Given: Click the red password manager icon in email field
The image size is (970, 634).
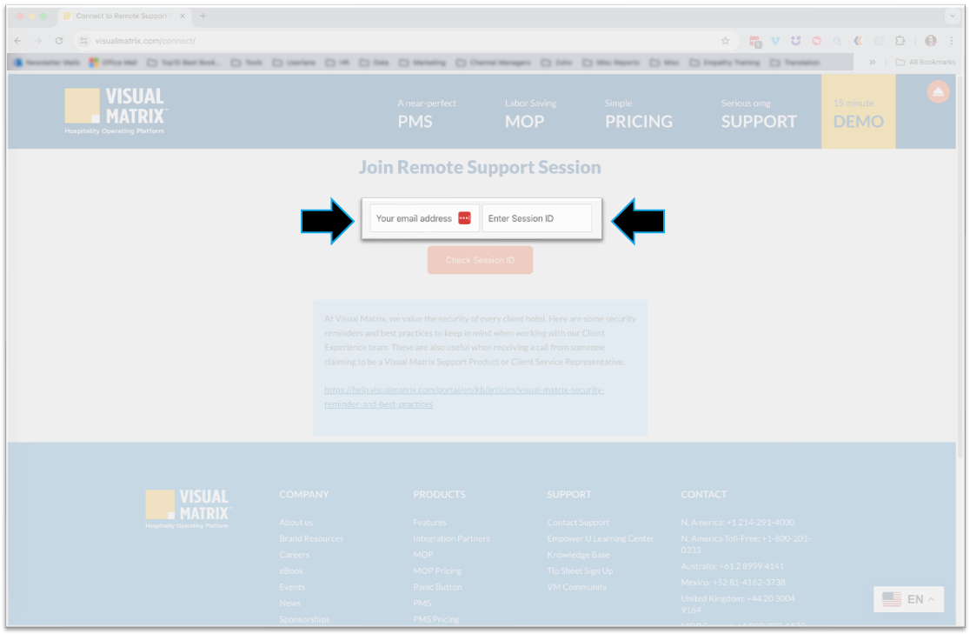Looking at the screenshot, I should 464,218.
